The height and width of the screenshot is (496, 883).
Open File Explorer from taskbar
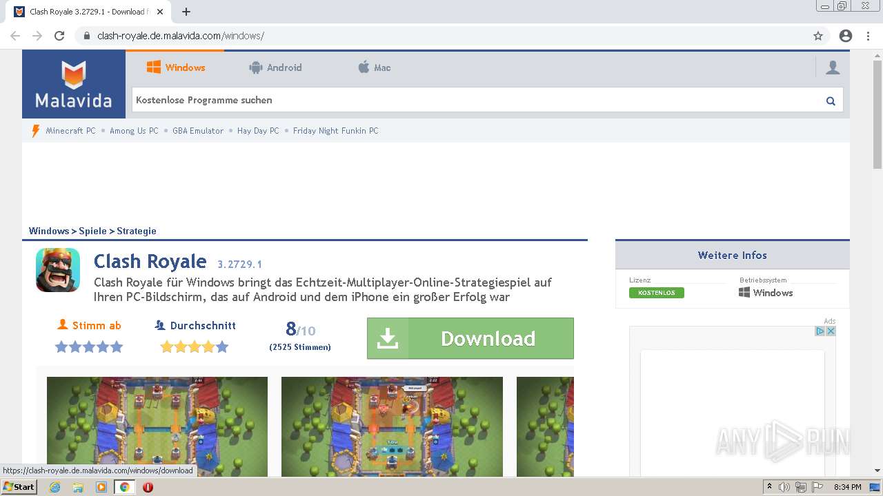[78, 487]
